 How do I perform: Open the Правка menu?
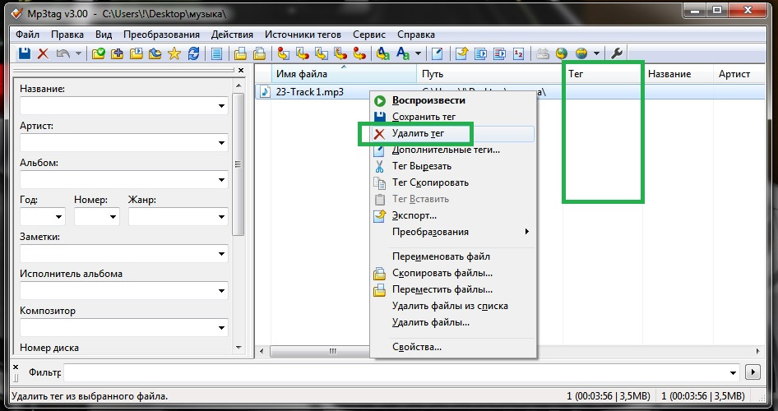67,35
